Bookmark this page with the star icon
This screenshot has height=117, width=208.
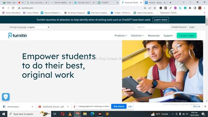tap(155, 8)
